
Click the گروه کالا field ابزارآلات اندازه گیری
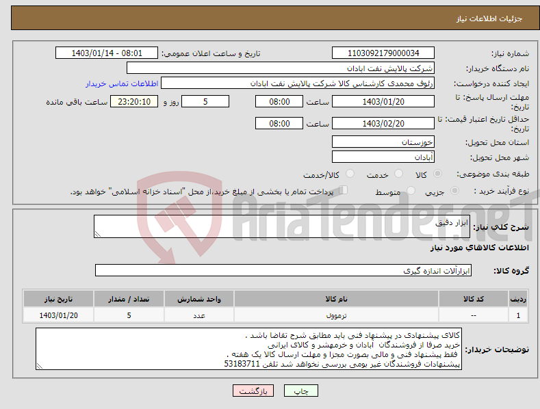click(283, 271)
